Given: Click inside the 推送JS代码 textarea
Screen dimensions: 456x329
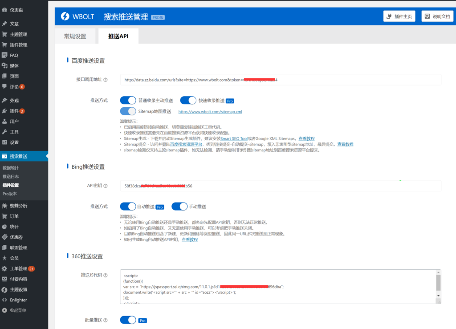Looking at the screenshot, I should click(x=278, y=287).
